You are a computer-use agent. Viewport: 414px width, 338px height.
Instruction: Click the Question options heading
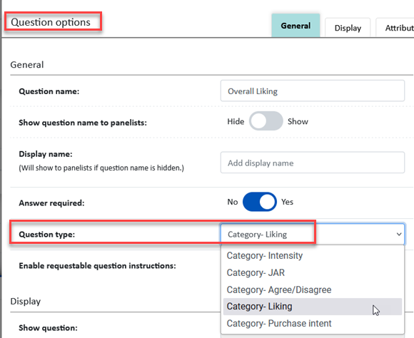(51, 22)
